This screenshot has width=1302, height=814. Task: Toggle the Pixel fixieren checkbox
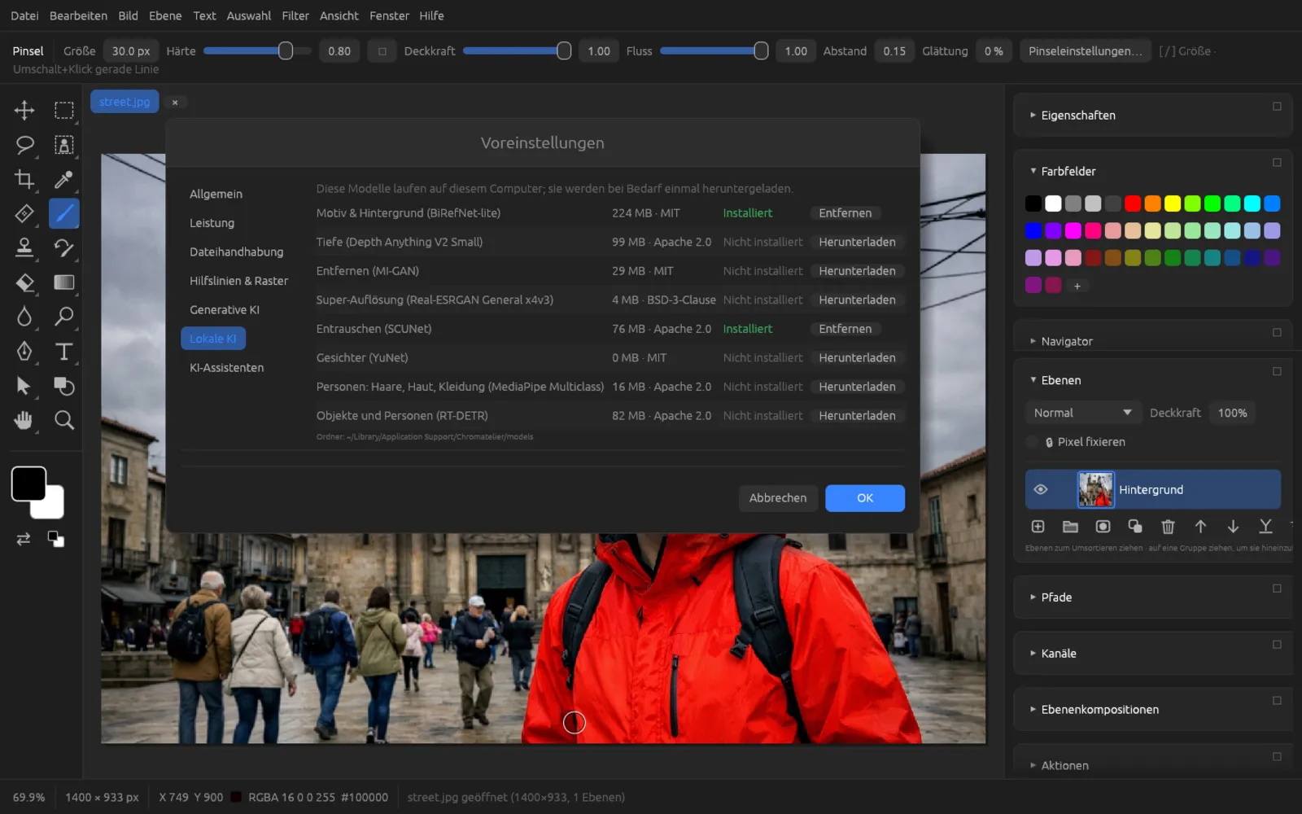click(x=1033, y=442)
